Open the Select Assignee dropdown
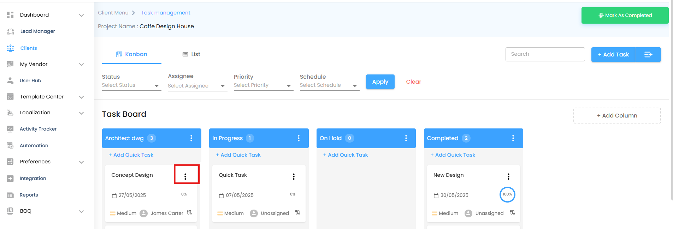This screenshot has width=673, height=229. (197, 86)
